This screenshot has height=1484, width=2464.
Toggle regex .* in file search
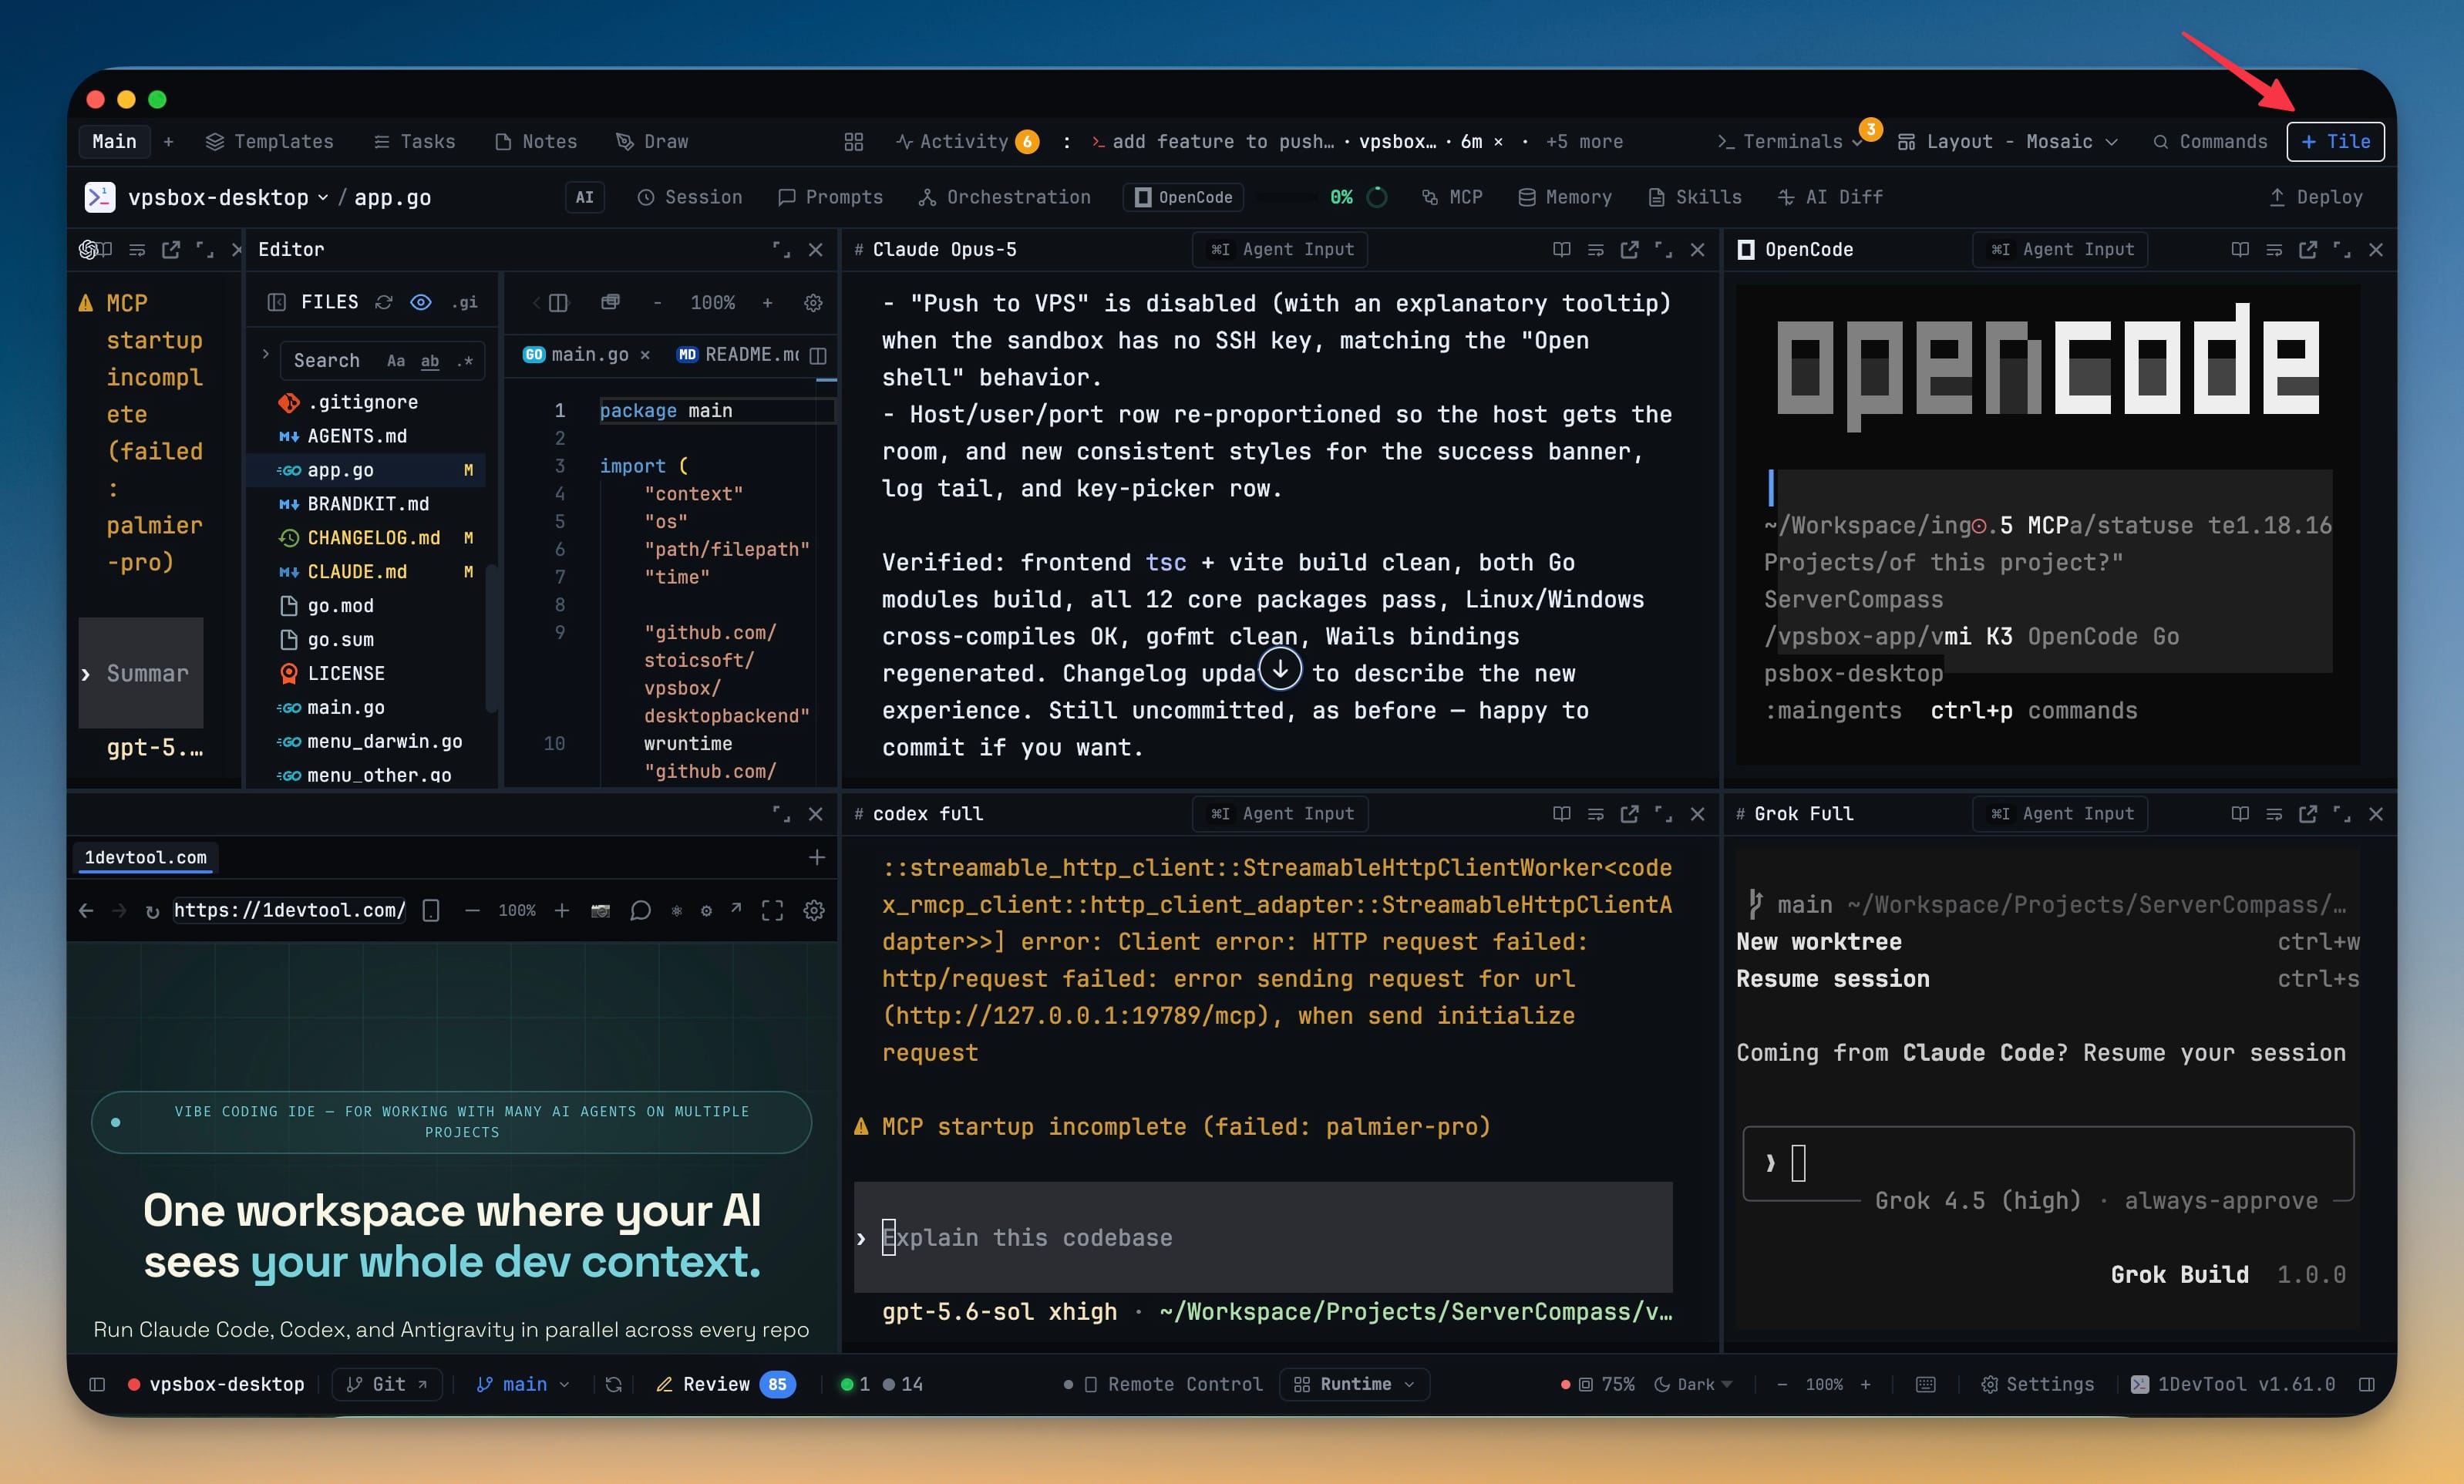tap(464, 361)
